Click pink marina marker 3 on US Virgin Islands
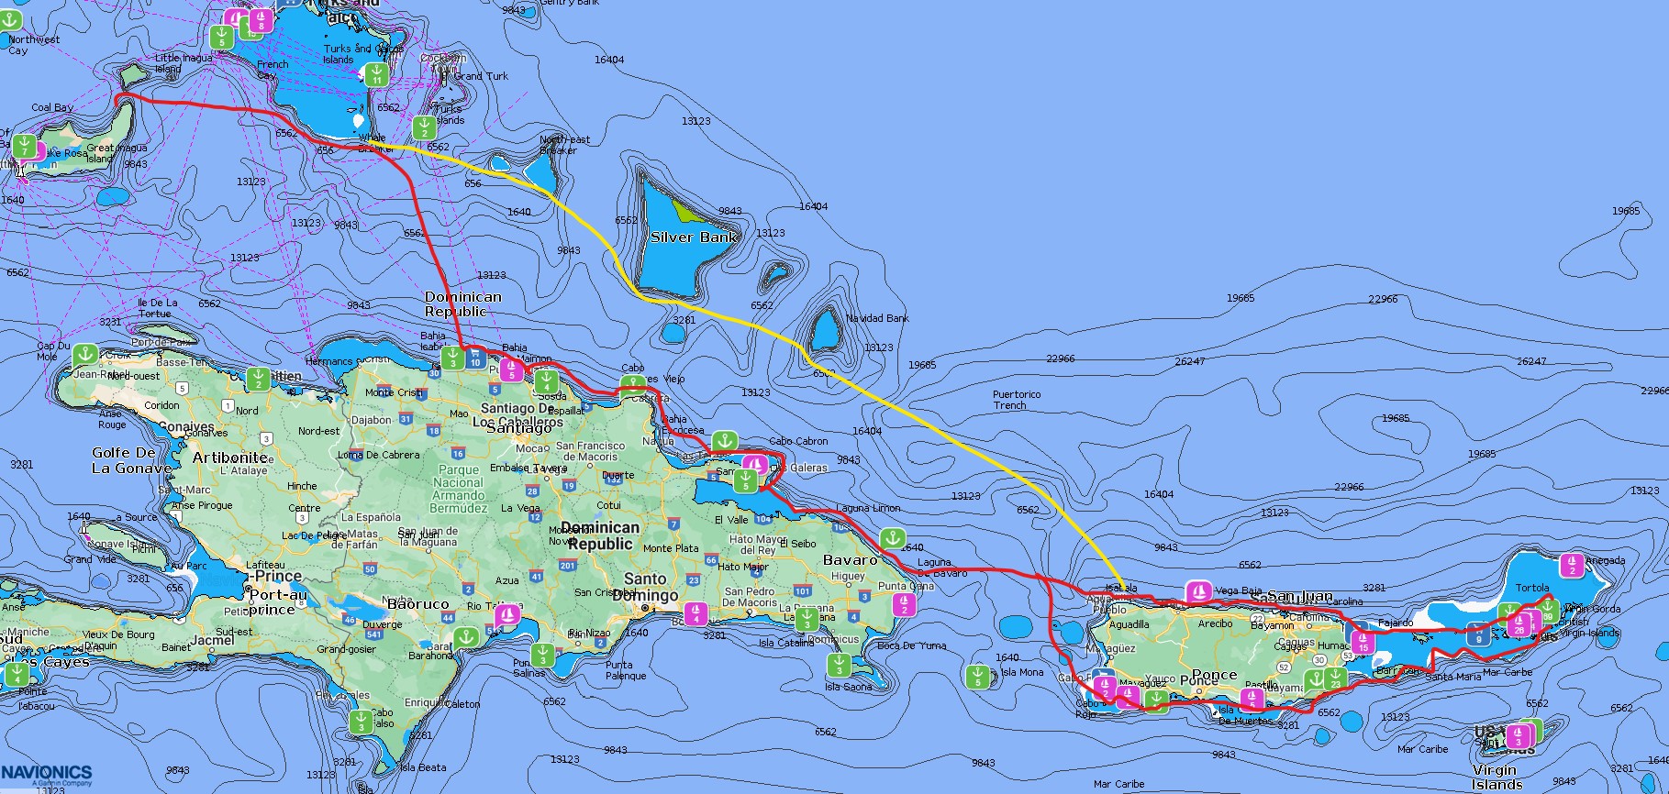1669x794 pixels. coord(1519,736)
